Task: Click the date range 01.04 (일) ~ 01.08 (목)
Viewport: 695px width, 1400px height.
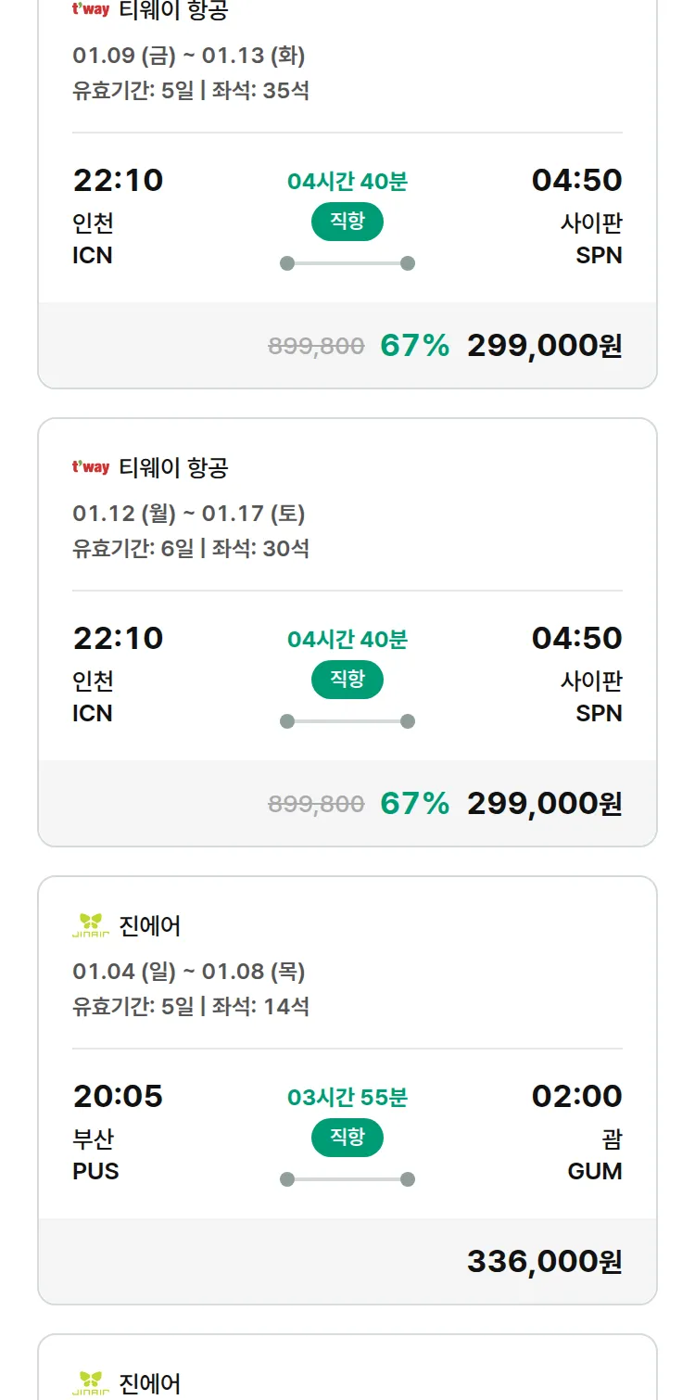Action: (189, 971)
